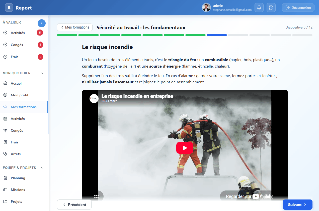Open Activités under Mon quotidien
The width and height of the screenshot is (319, 211).
tap(24, 119)
